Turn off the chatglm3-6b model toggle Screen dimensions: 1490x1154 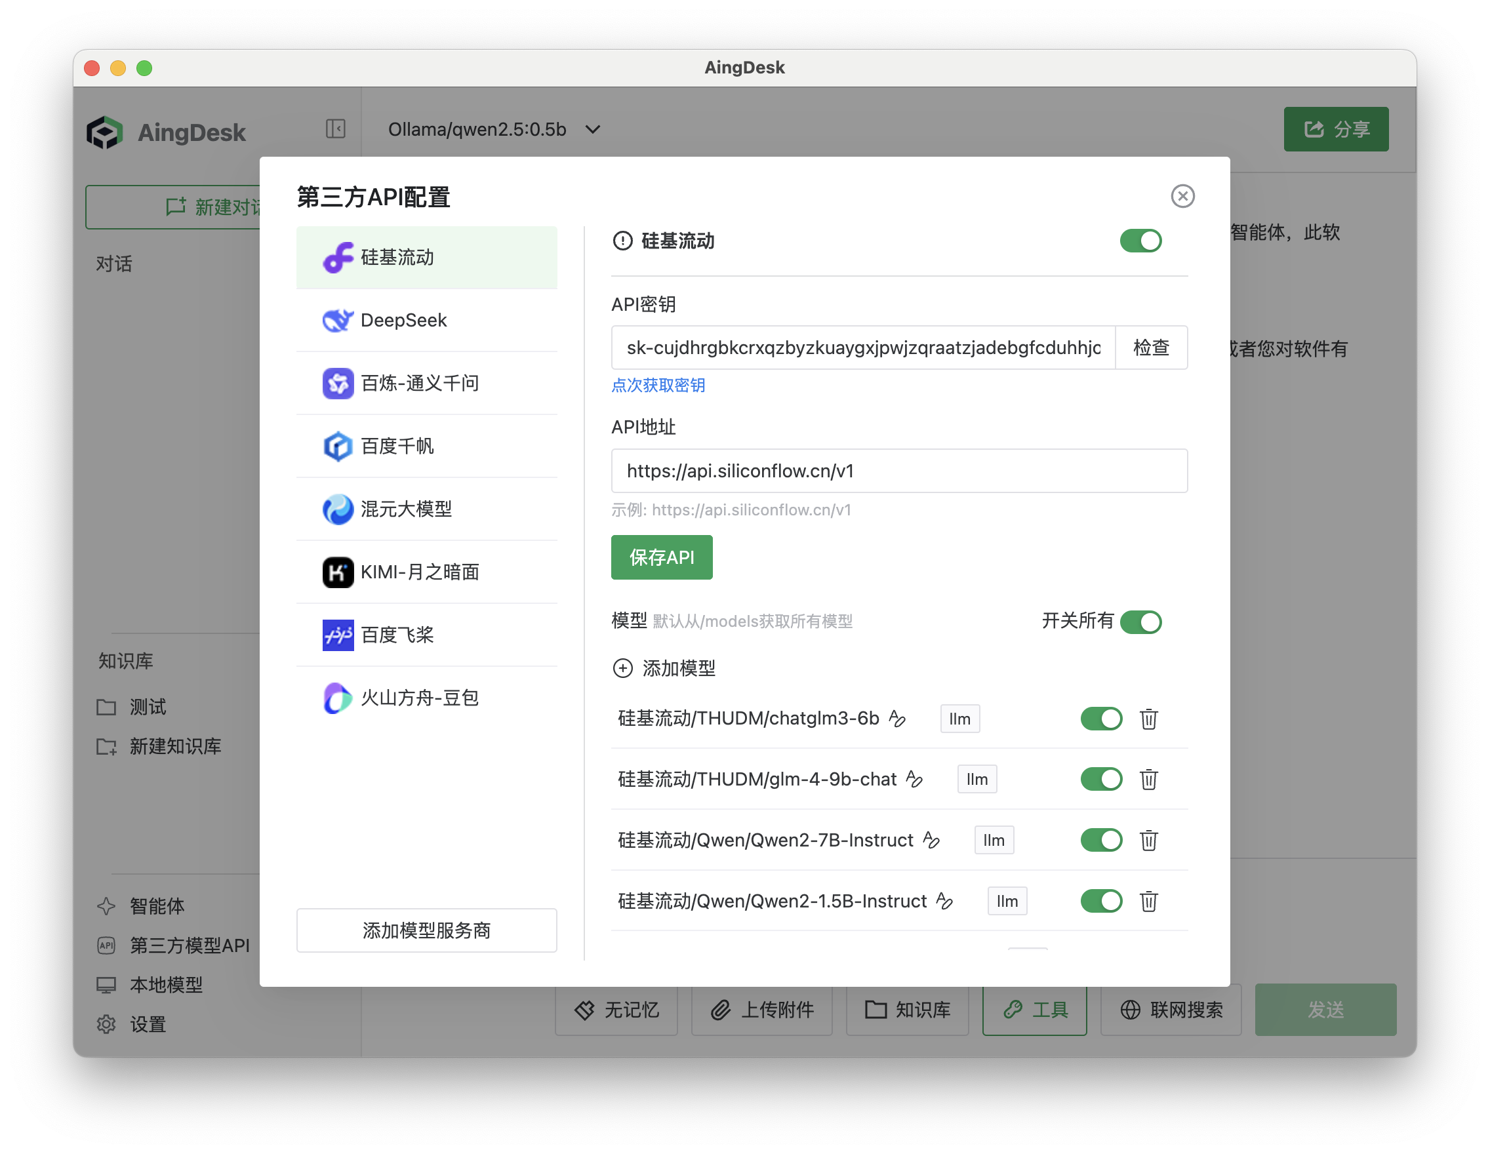coord(1100,719)
